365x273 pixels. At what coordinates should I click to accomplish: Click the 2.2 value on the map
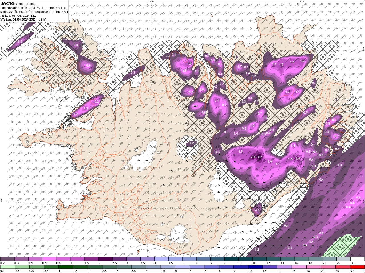tap(253, 157)
